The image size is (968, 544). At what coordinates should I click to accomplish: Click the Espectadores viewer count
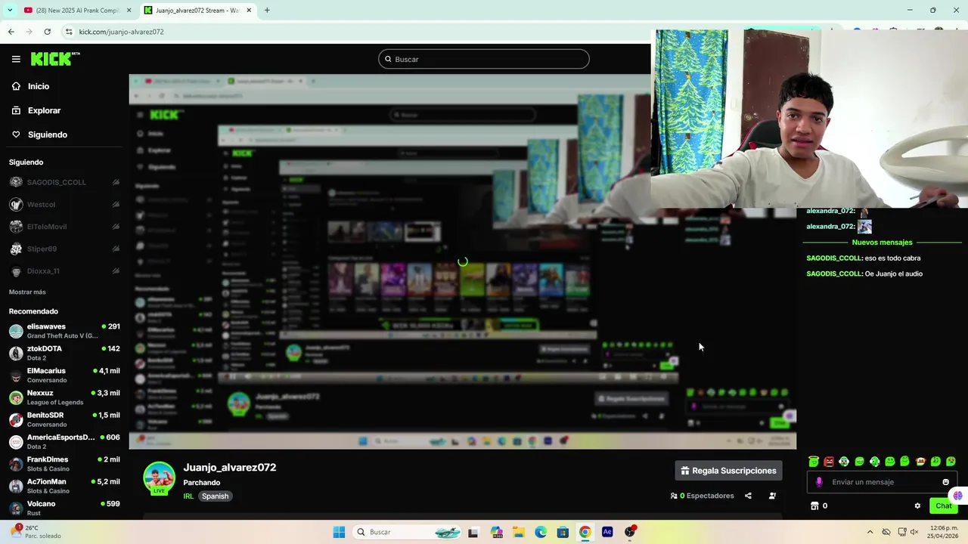click(702, 496)
